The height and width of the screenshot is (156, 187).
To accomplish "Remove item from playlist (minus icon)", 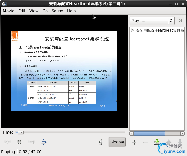I will pyautogui.click(x=146, y=142).
